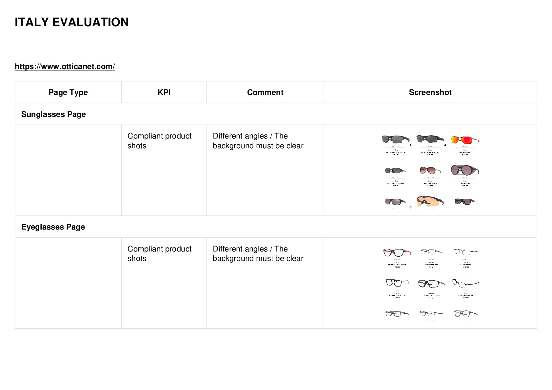The width and height of the screenshot is (552, 390).
Task: Open the otticanet.com hyperlink
Action: tap(65, 66)
